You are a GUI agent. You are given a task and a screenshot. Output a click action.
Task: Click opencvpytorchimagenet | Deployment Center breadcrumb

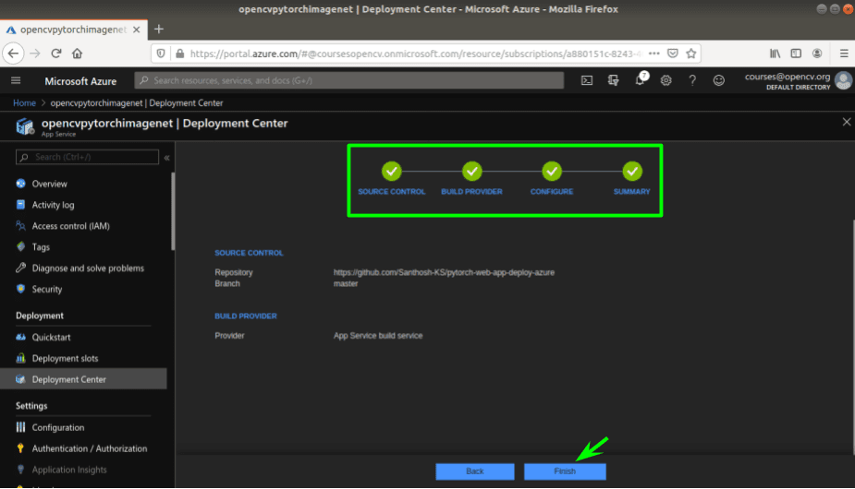[x=137, y=103]
